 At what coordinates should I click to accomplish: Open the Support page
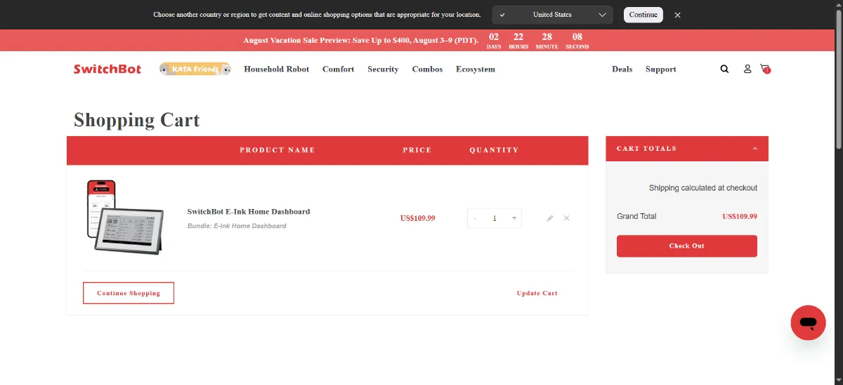click(661, 69)
